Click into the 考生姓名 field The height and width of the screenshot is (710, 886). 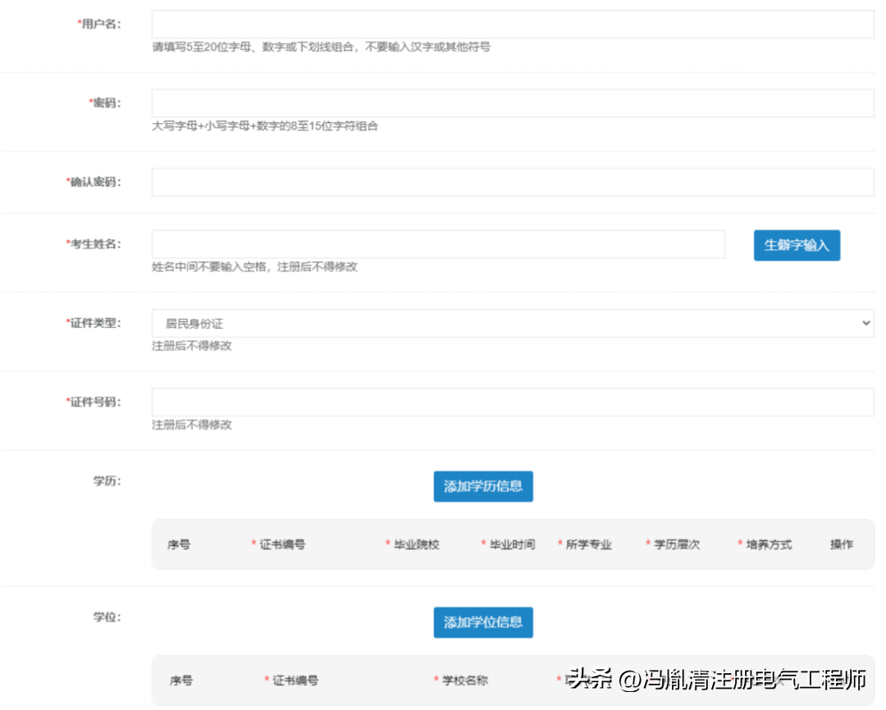[x=438, y=244]
